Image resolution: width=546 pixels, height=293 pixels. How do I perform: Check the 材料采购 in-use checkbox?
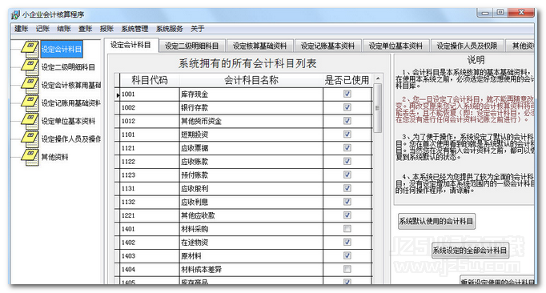[x=347, y=228]
